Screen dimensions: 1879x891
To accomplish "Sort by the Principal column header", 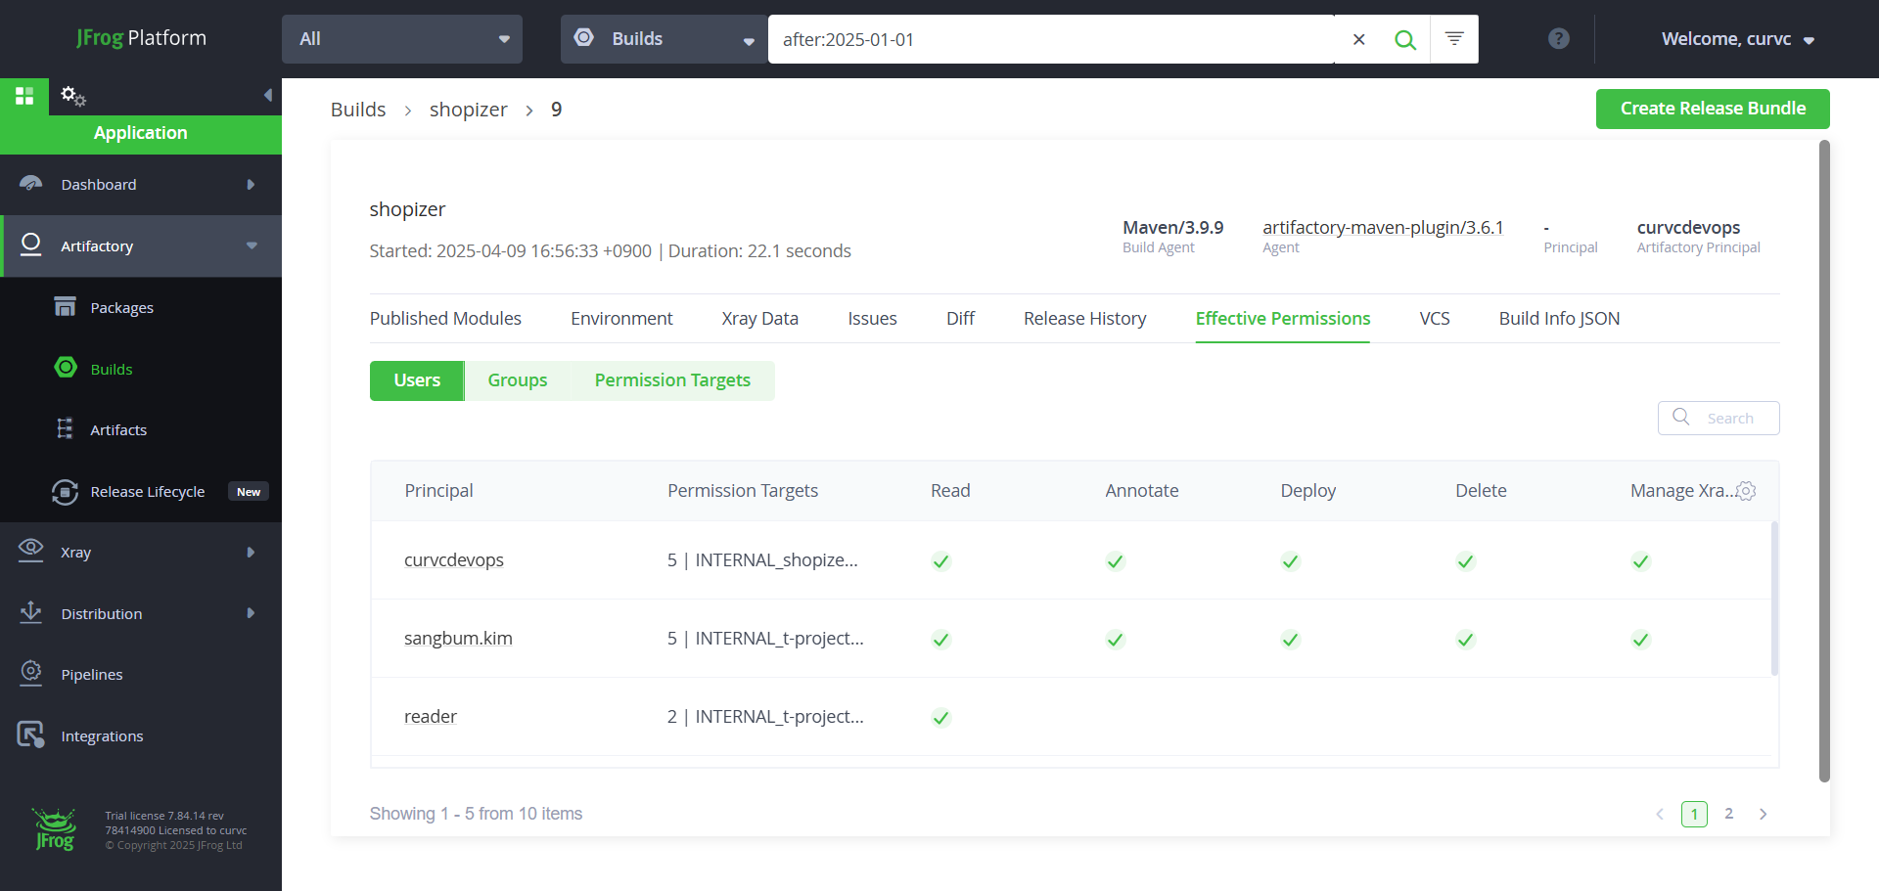I will click(x=438, y=491).
